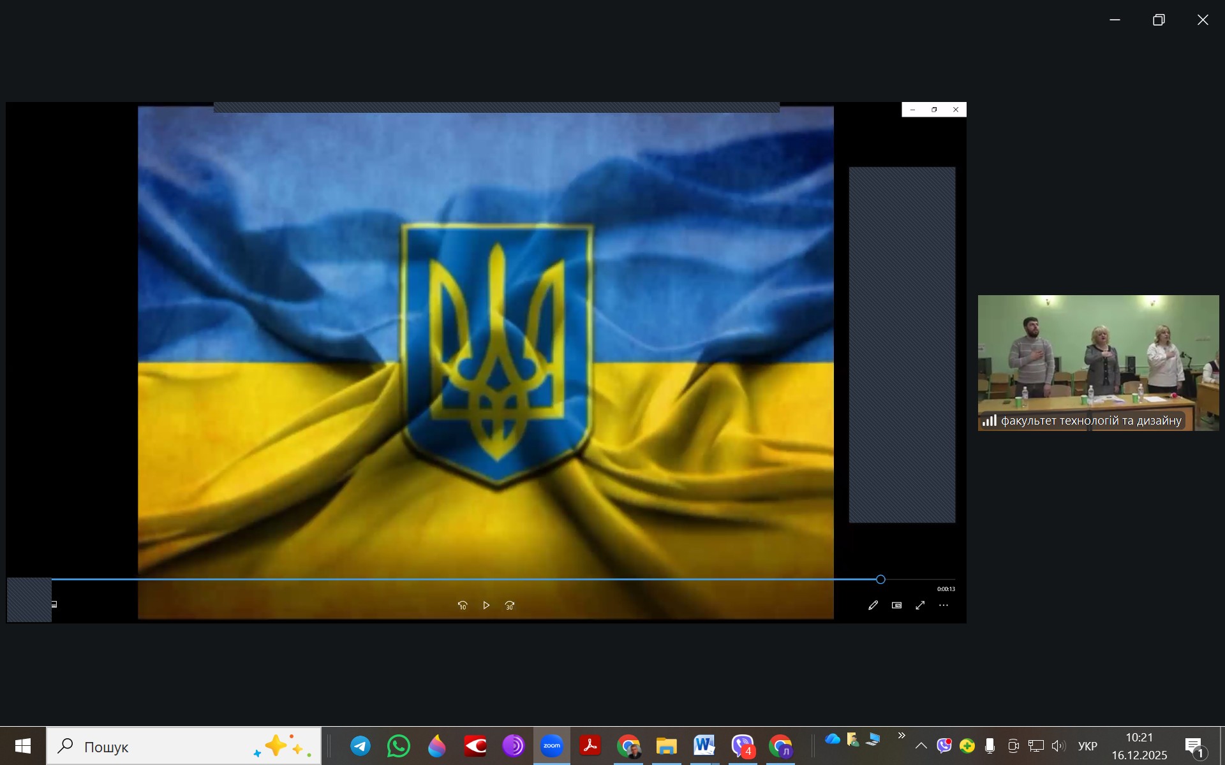Toggle fullscreen with the diagonal arrows icon
The width and height of the screenshot is (1225, 765).
tap(920, 605)
